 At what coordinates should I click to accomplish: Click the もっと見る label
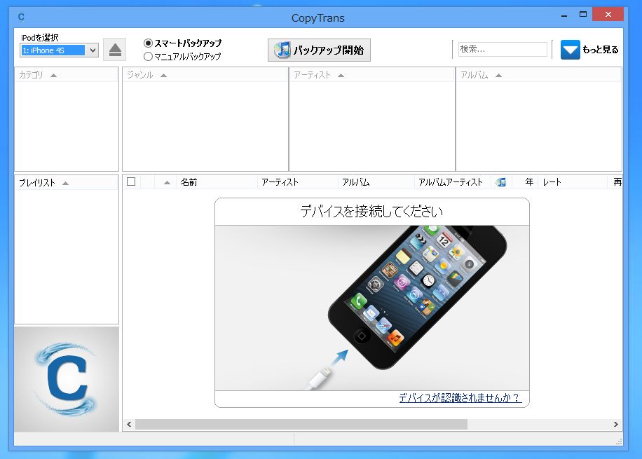pos(600,50)
